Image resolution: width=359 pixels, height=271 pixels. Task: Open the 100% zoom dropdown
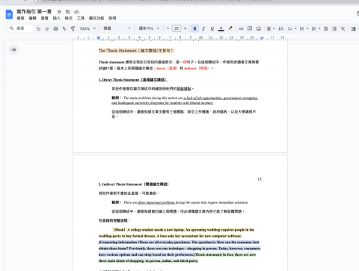click(x=88, y=28)
